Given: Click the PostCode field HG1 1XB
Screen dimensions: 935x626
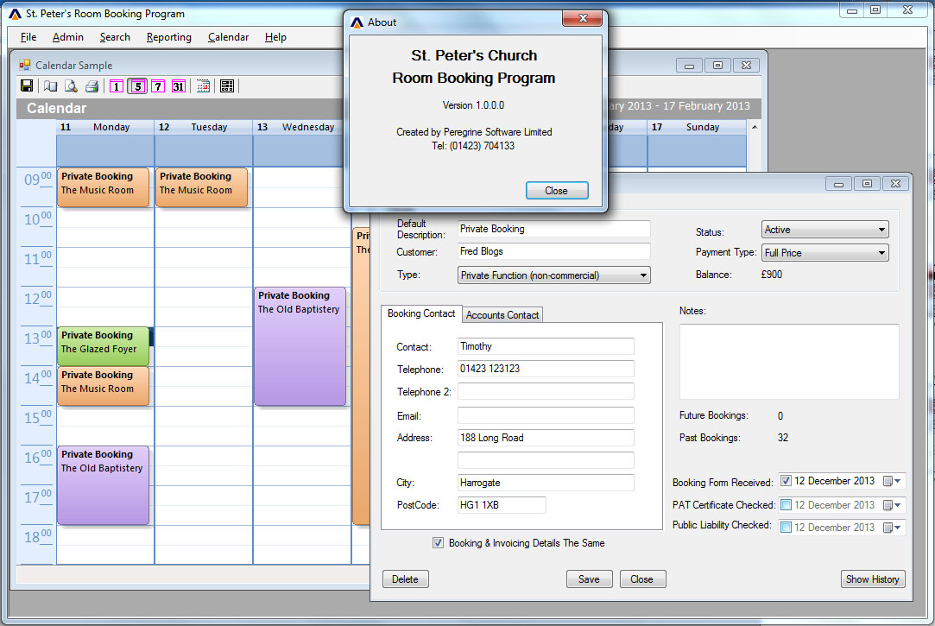Looking at the screenshot, I should coord(502,505).
